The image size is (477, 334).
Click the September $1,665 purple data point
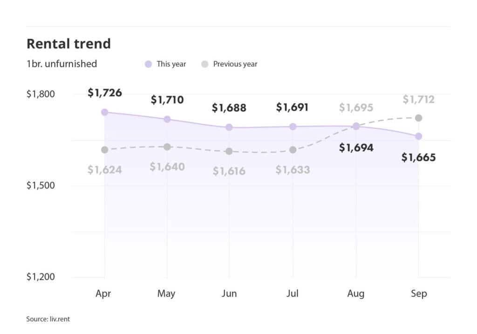pos(419,136)
